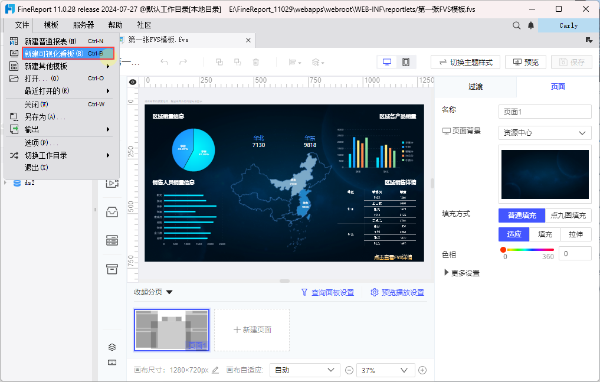
Task: Open notifications bell icon
Action: coord(531,25)
